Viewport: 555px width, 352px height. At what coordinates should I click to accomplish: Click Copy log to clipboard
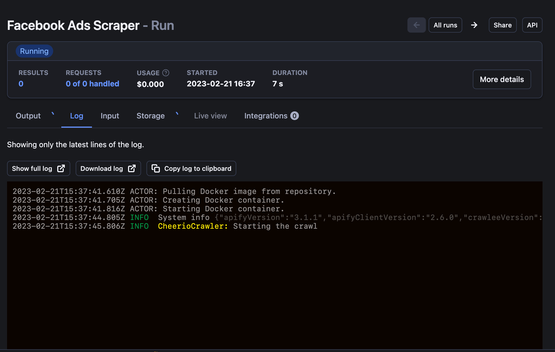coord(191,168)
